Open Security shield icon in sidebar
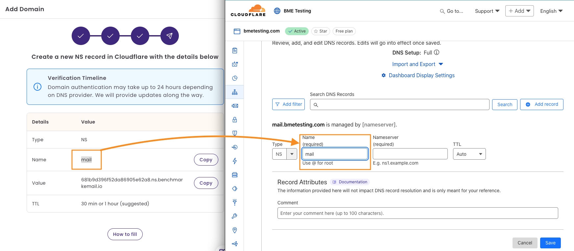The image size is (574, 251). tap(235, 133)
